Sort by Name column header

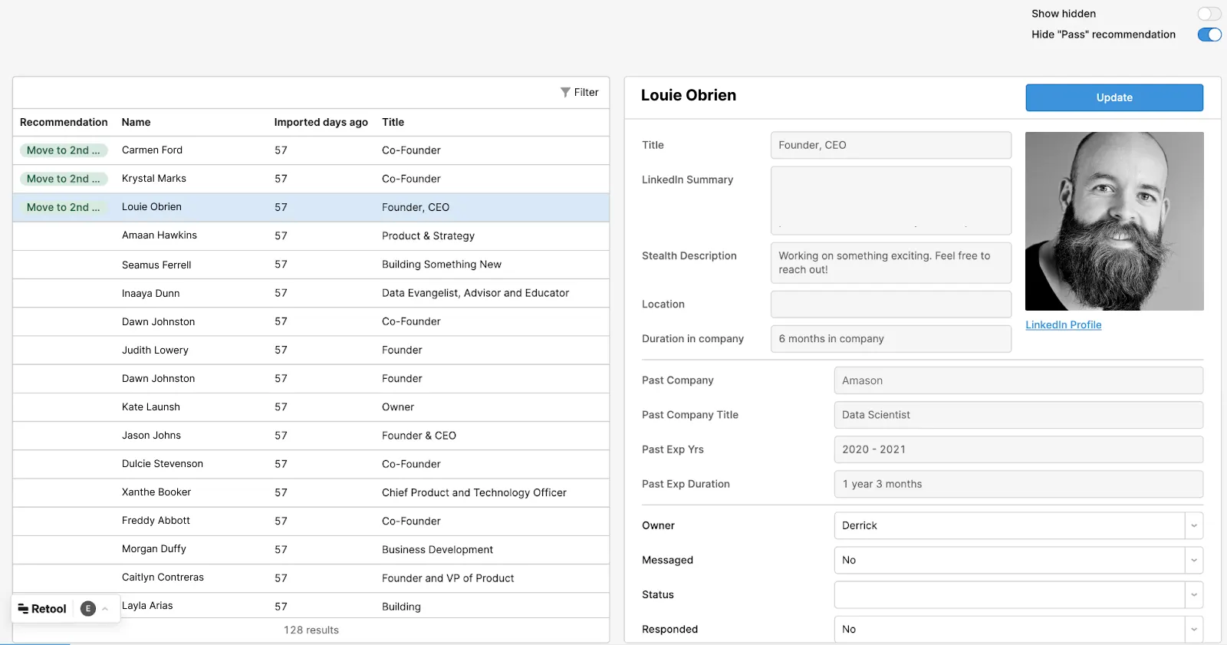136,122
